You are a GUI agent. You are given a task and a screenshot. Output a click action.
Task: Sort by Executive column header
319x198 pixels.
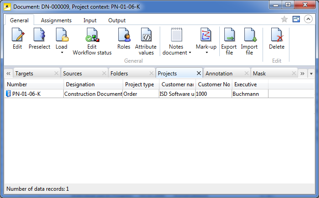[x=250, y=84]
